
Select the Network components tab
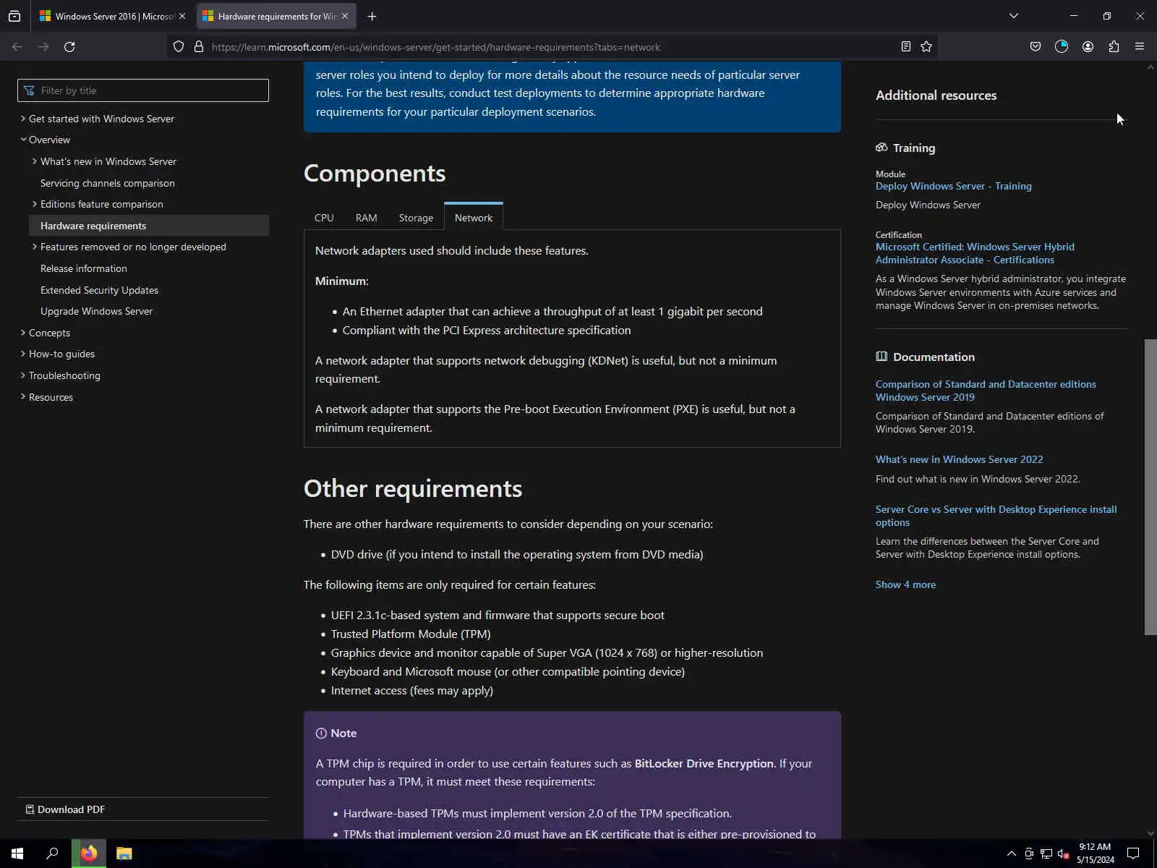click(474, 218)
